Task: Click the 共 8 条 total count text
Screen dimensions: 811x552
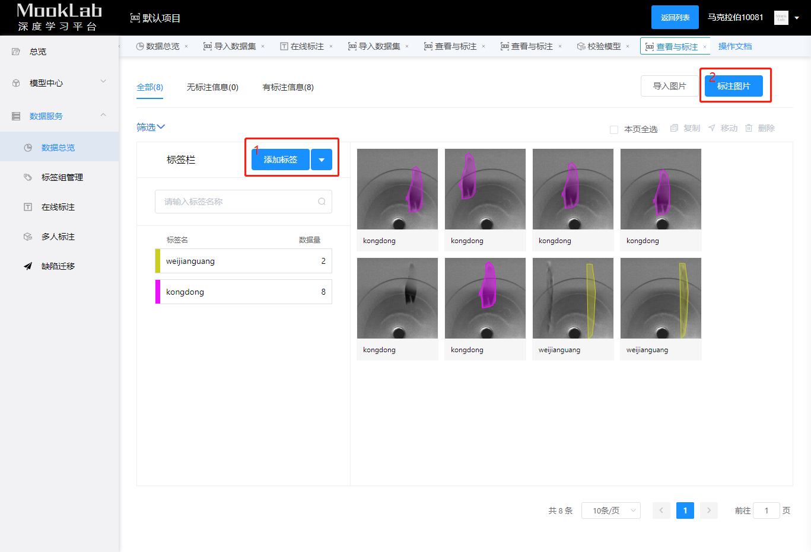Action: coord(561,510)
